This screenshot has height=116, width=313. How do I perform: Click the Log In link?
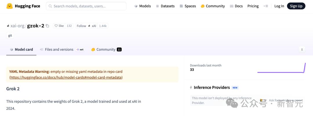[279, 6]
